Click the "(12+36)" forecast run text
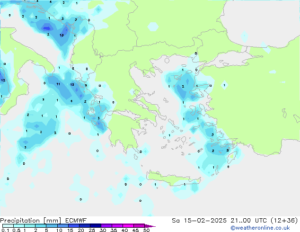Image resolution: width=300 pixels, height=232 pixels. coord(284,221)
